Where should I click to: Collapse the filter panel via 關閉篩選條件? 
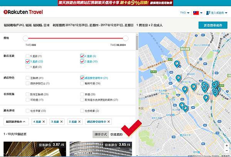coord(16,122)
